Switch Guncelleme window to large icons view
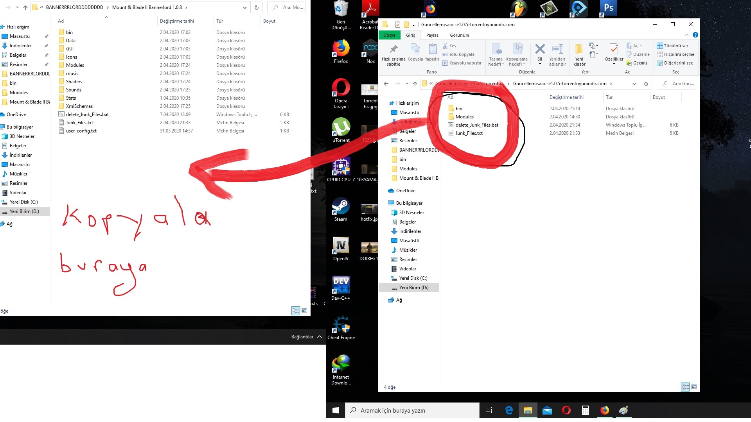The width and height of the screenshot is (751, 422). (x=694, y=387)
